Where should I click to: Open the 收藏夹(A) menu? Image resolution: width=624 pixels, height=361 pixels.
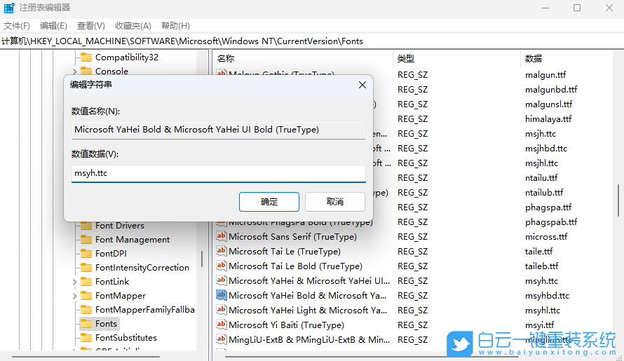pyautogui.click(x=133, y=26)
